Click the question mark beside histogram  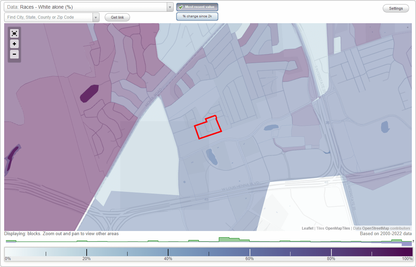[413, 241]
